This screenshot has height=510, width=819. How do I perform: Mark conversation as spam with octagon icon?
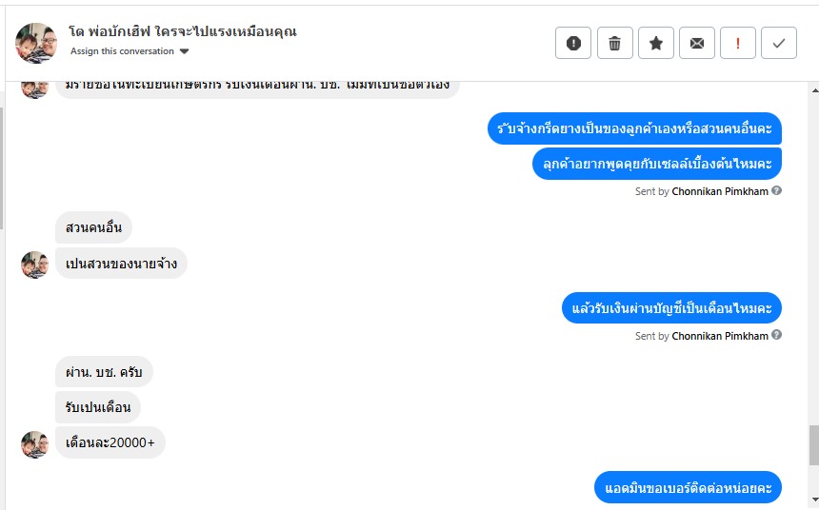(x=573, y=43)
